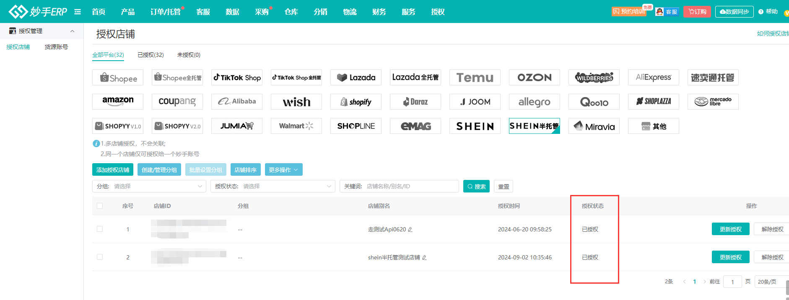The height and width of the screenshot is (300, 789).
Task: Select the Wildberries platform logo
Action: pyautogui.click(x=594, y=77)
